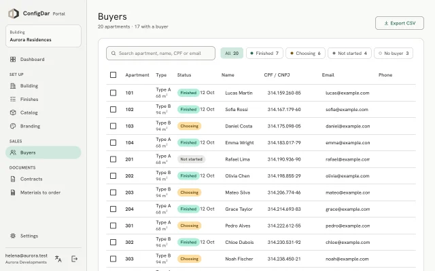Click the log out icon
435x271 pixels.
click(x=74, y=259)
